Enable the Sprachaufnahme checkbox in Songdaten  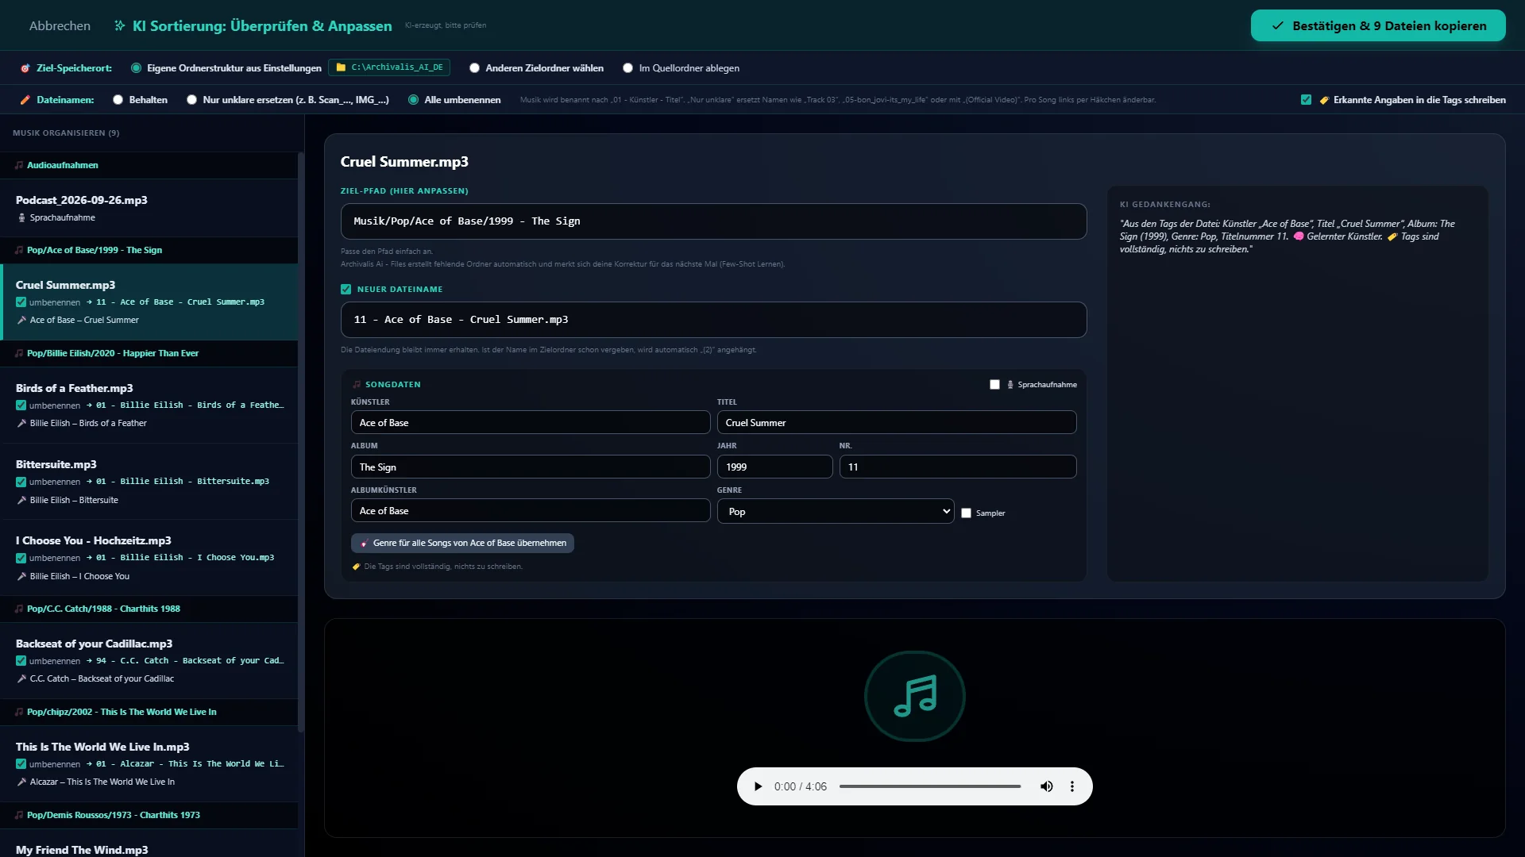(x=994, y=385)
